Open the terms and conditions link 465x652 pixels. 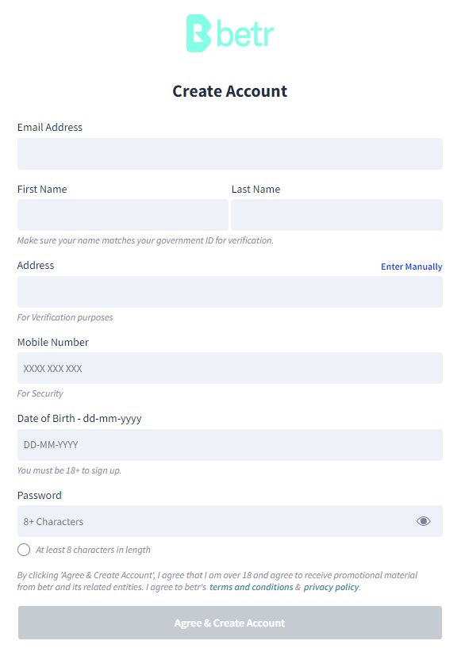click(x=252, y=587)
